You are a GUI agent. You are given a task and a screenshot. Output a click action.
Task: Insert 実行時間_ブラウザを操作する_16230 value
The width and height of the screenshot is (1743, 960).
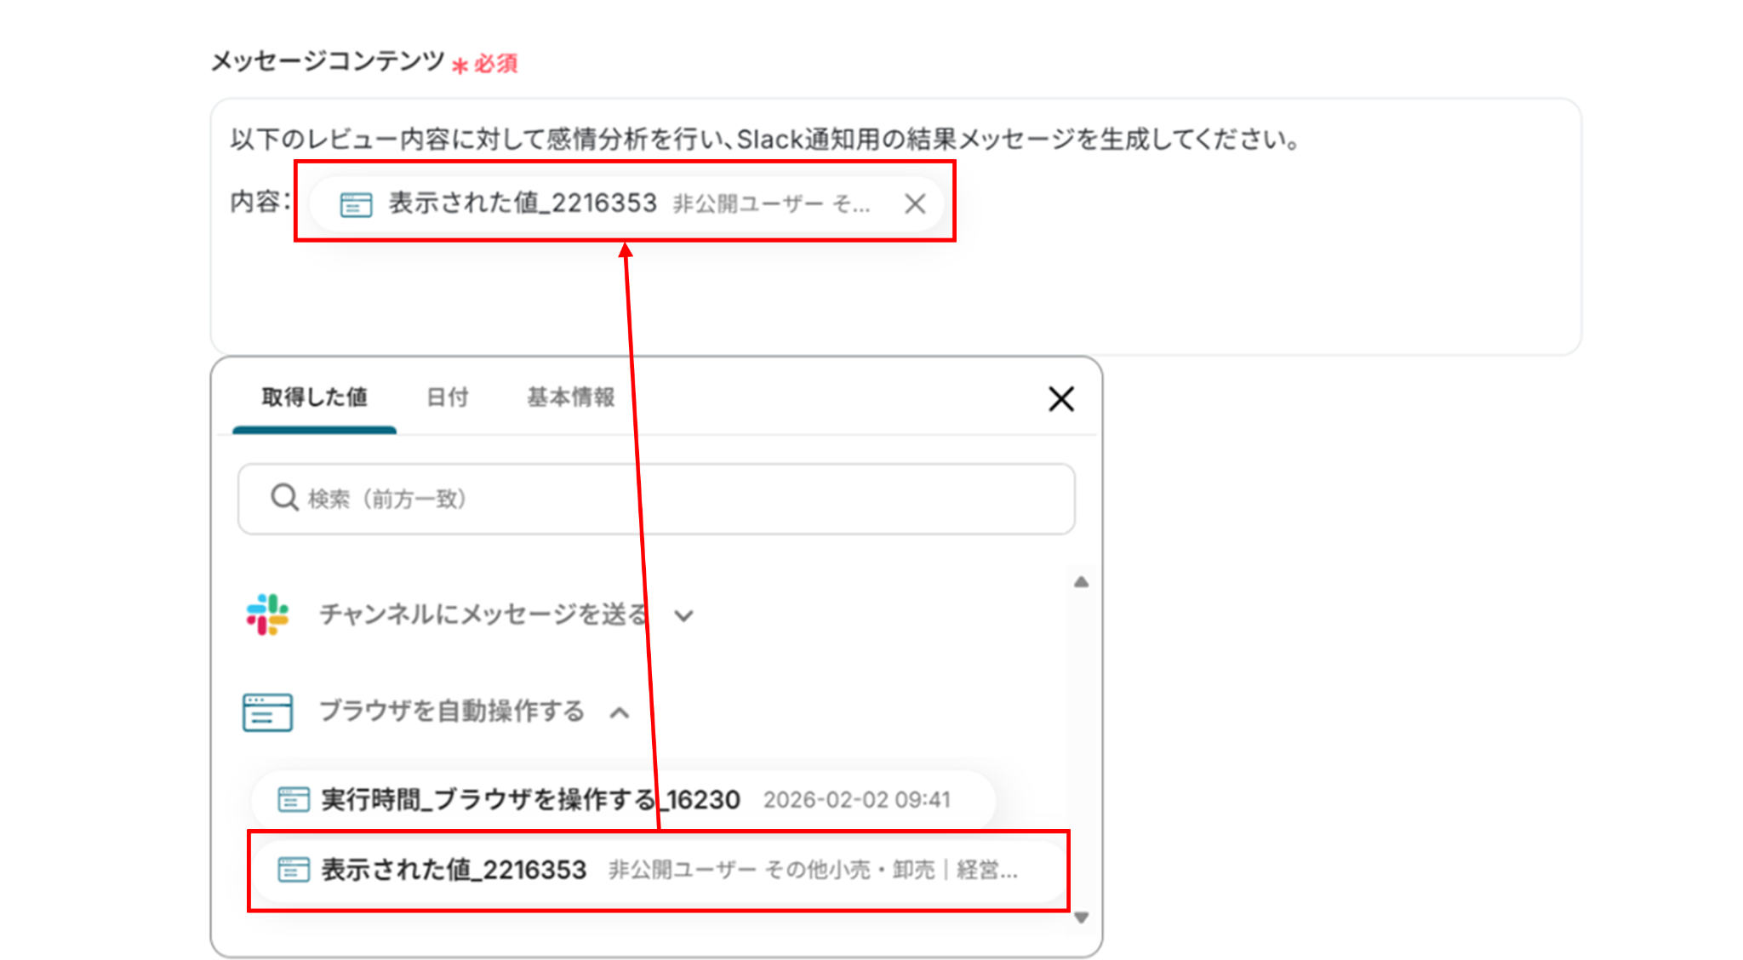coord(529,799)
